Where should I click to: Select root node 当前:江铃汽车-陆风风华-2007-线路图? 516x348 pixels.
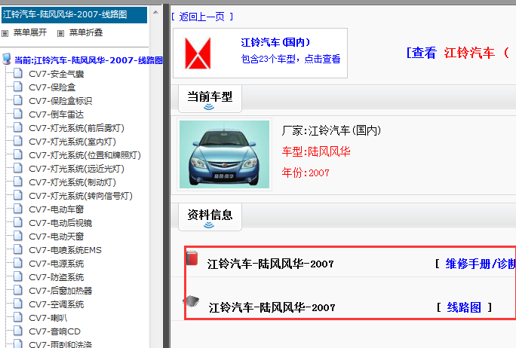pos(88,60)
